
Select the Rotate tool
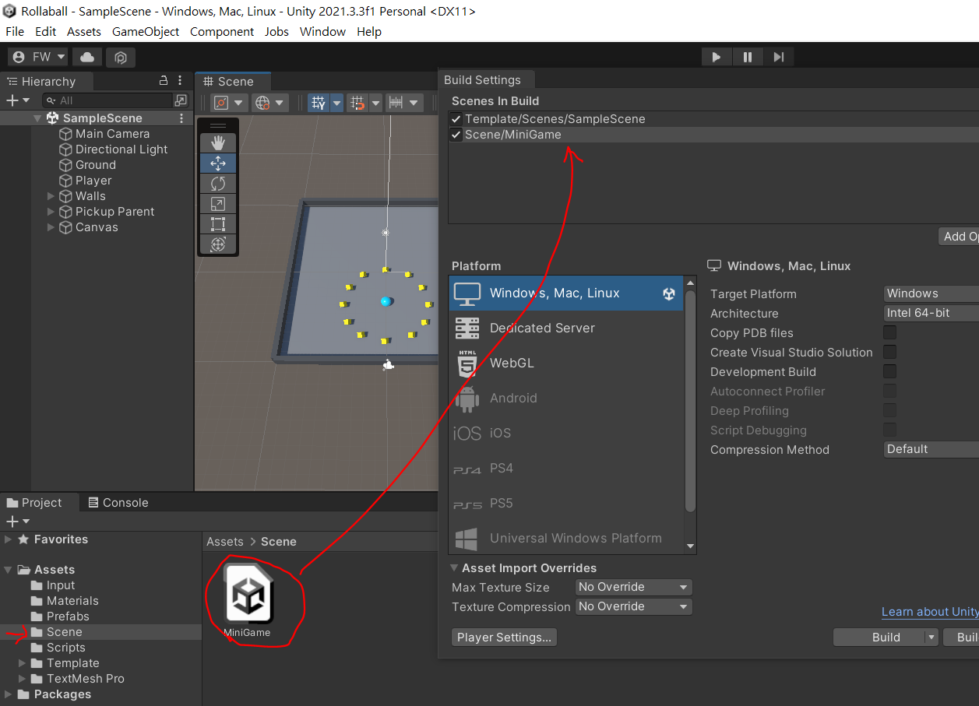point(218,184)
